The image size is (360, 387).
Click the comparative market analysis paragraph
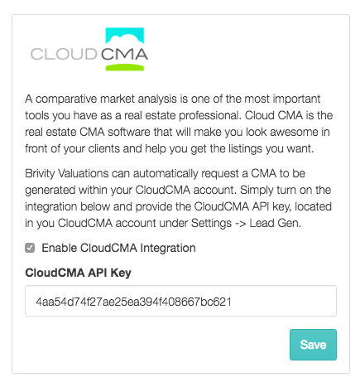tap(179, 123)
